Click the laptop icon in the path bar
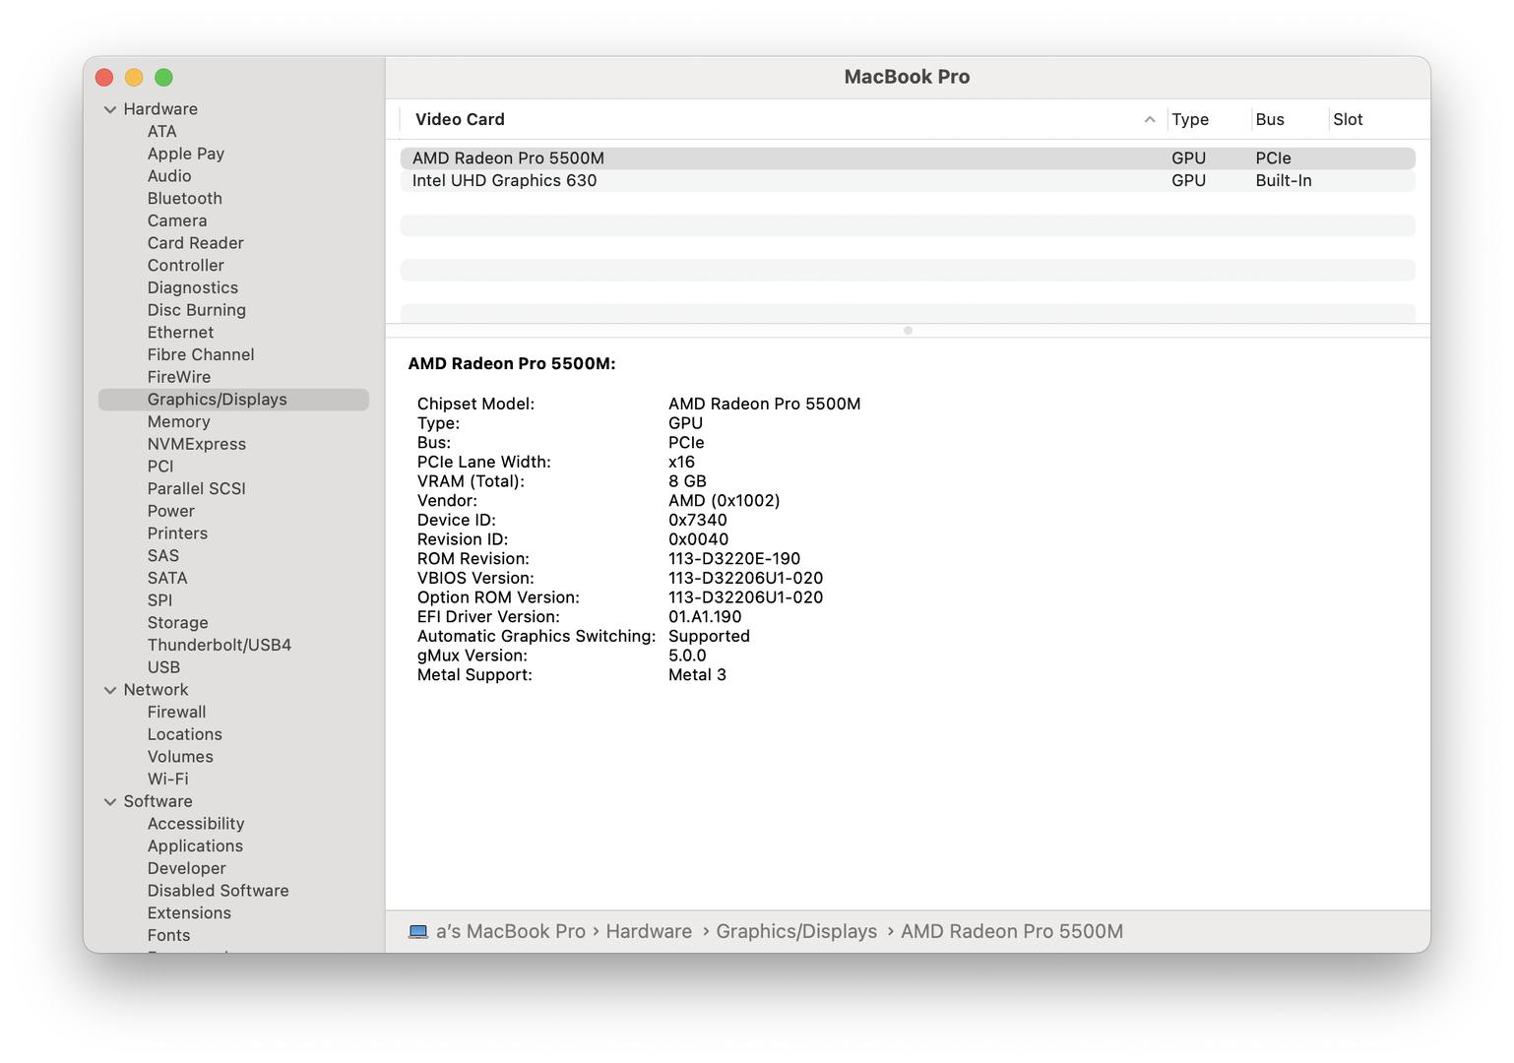This screenshot has height=1063, width=1514. pos(418,931)
